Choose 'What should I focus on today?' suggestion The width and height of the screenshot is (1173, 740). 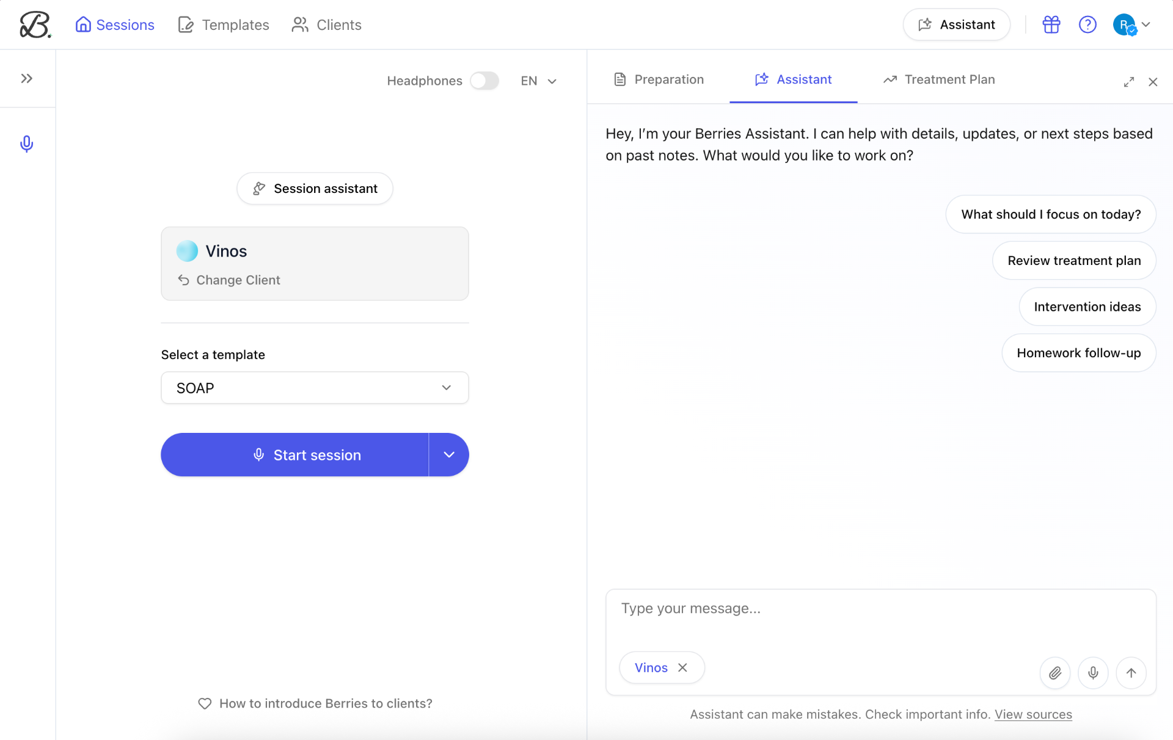[x=1051, y=214]
